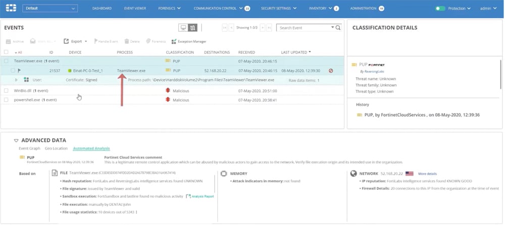Screen dimensions: 505x225
Task: Open the Exception Manager
Action: click(x=189, y=41)
